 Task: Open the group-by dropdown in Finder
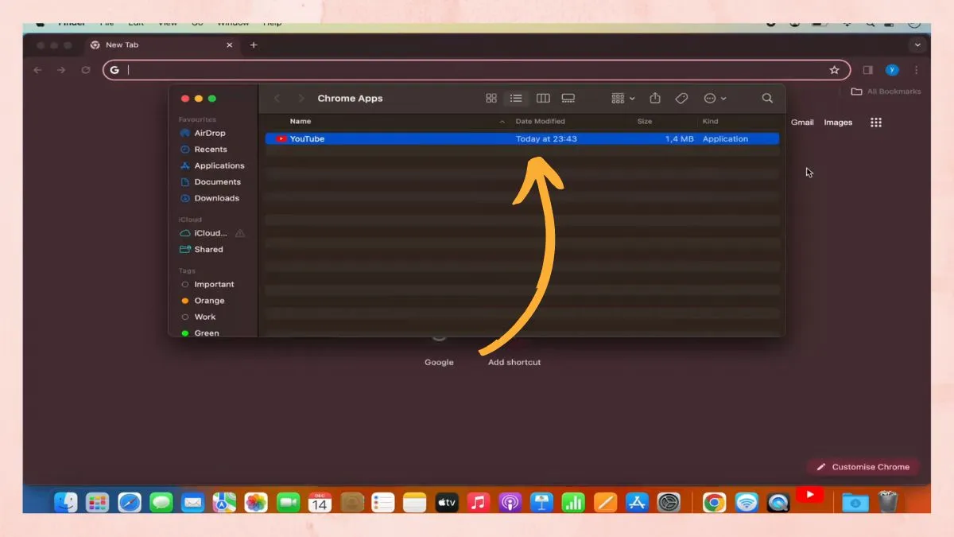621,98
